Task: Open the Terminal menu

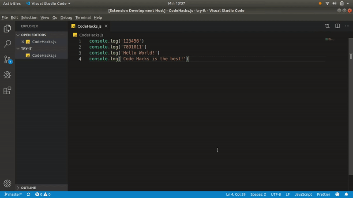Action: tap(83, 18)
